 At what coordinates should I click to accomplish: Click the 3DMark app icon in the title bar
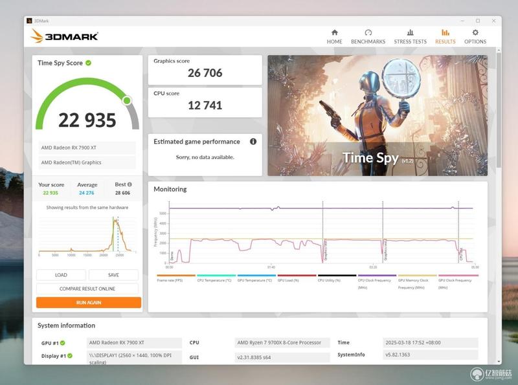coord(29,21)
